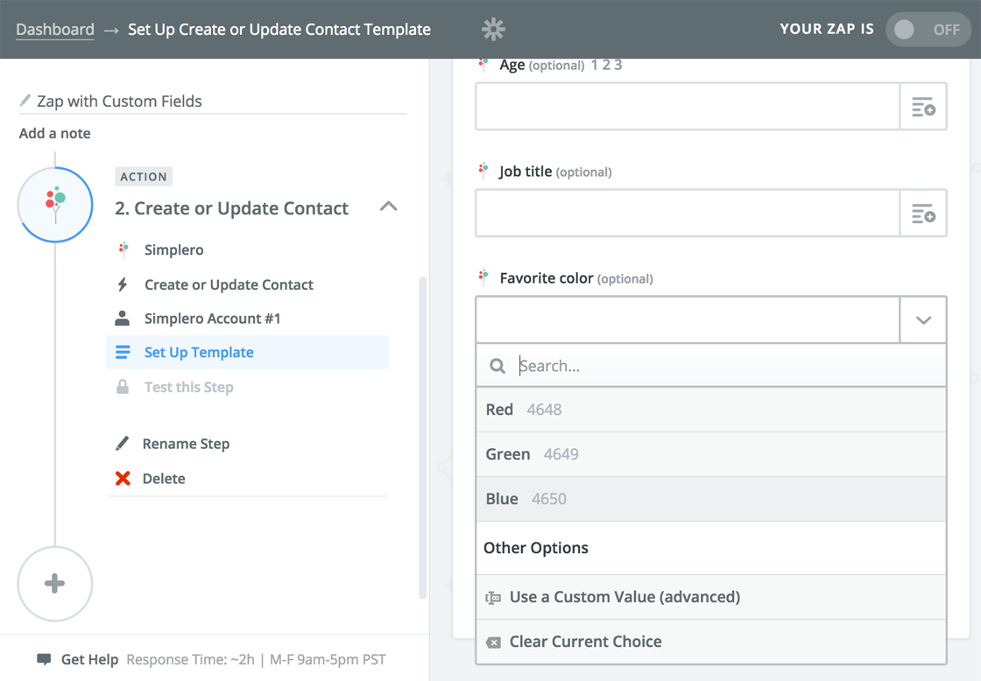Click the chat bubble Get Help icon
The image size is (981, 681).
[44, 659]
